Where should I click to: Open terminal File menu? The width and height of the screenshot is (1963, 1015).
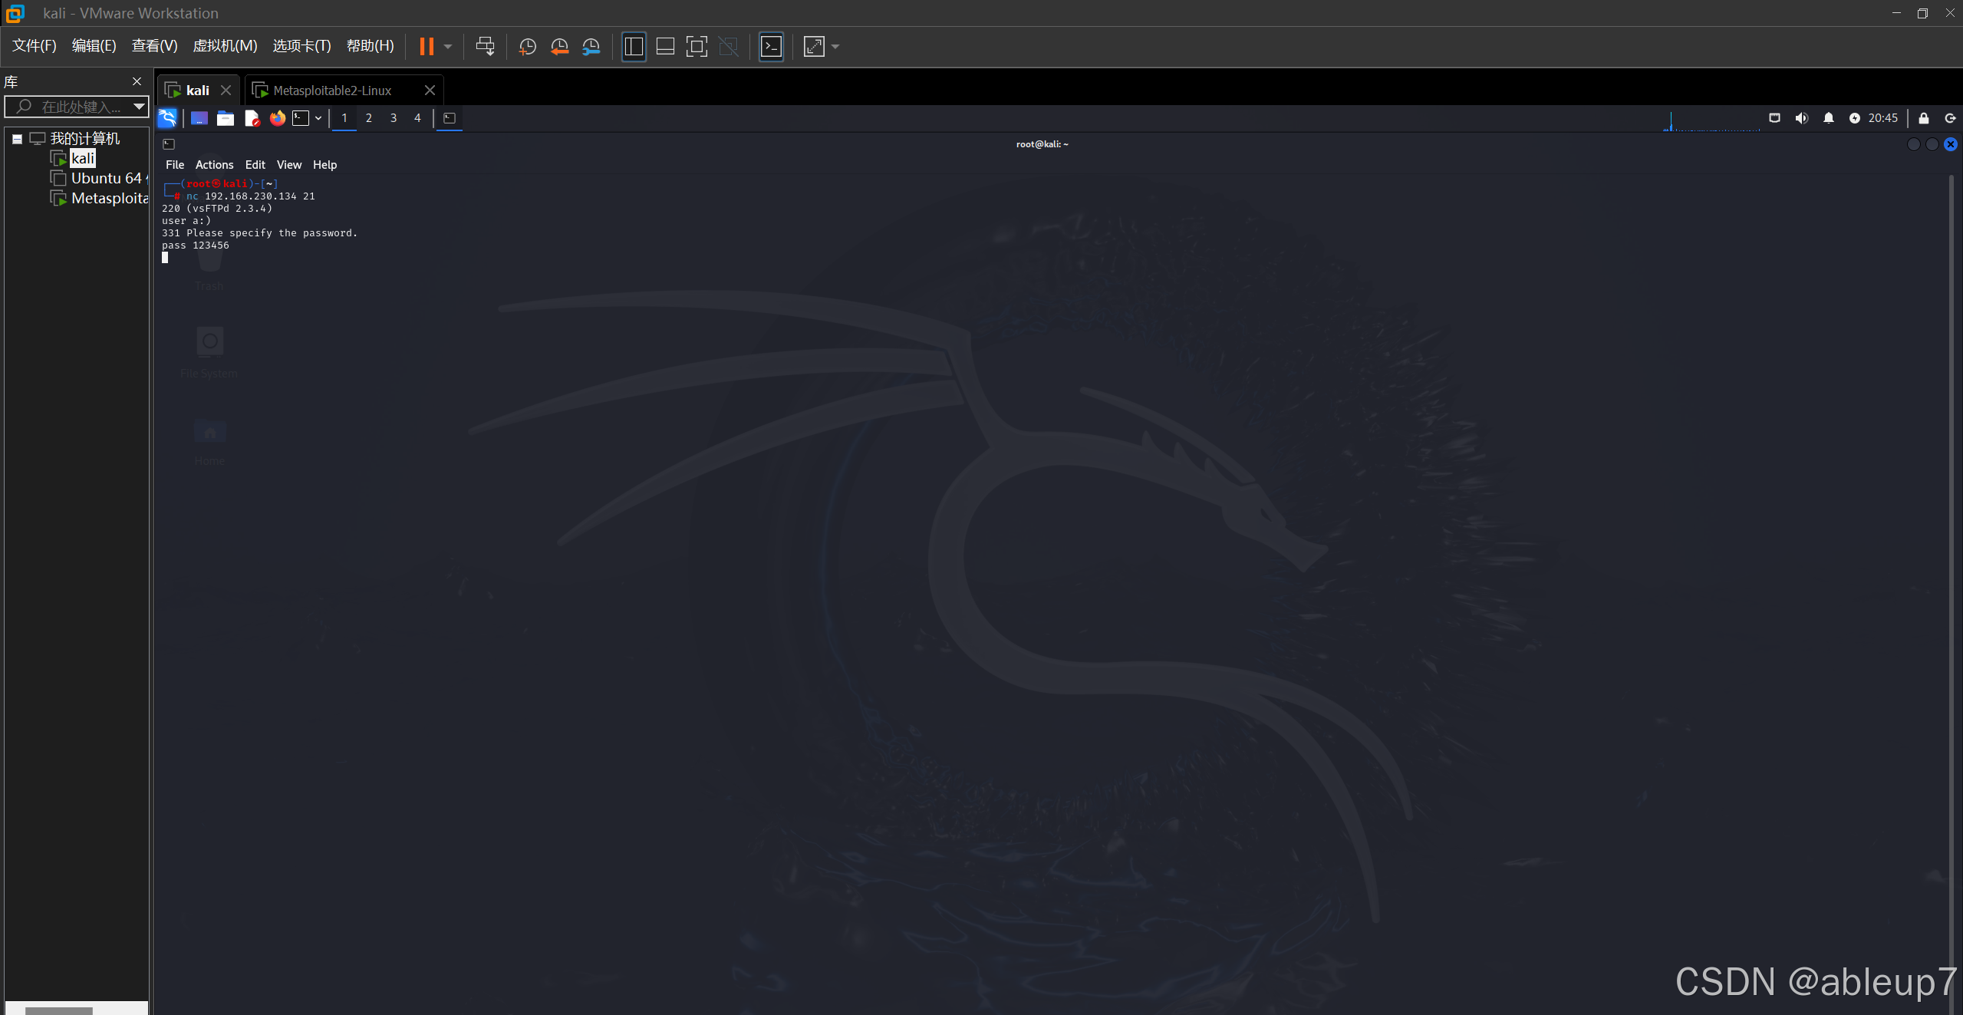click(175, 165)
